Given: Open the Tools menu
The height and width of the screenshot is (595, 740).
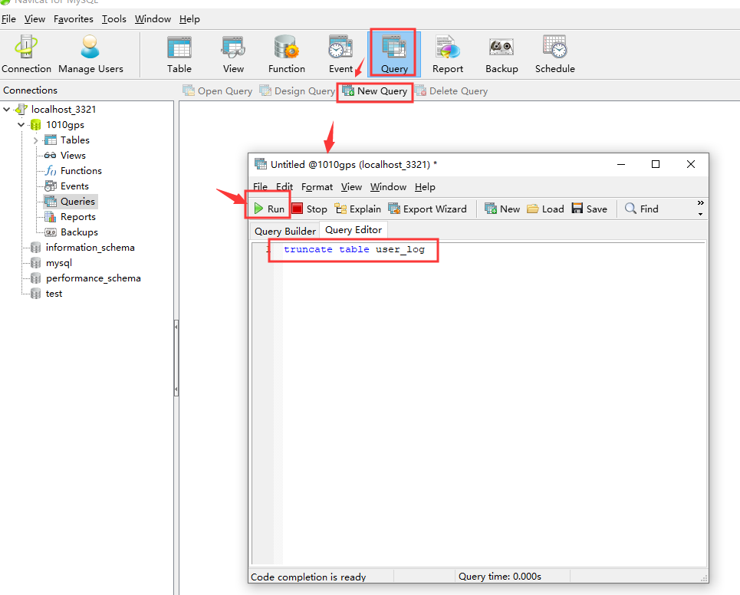Looking at the screenshot, I should coord(114,19).
